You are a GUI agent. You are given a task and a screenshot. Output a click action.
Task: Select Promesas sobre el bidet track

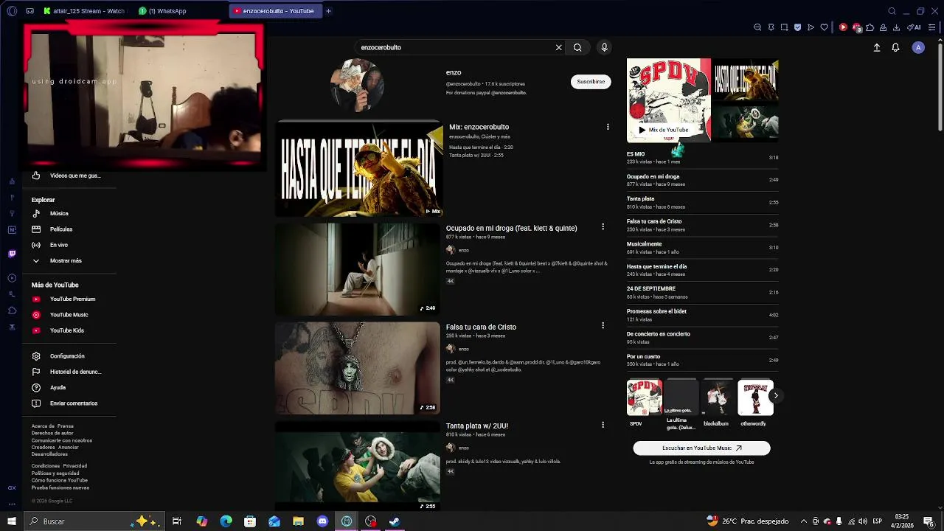pos(702,315)
